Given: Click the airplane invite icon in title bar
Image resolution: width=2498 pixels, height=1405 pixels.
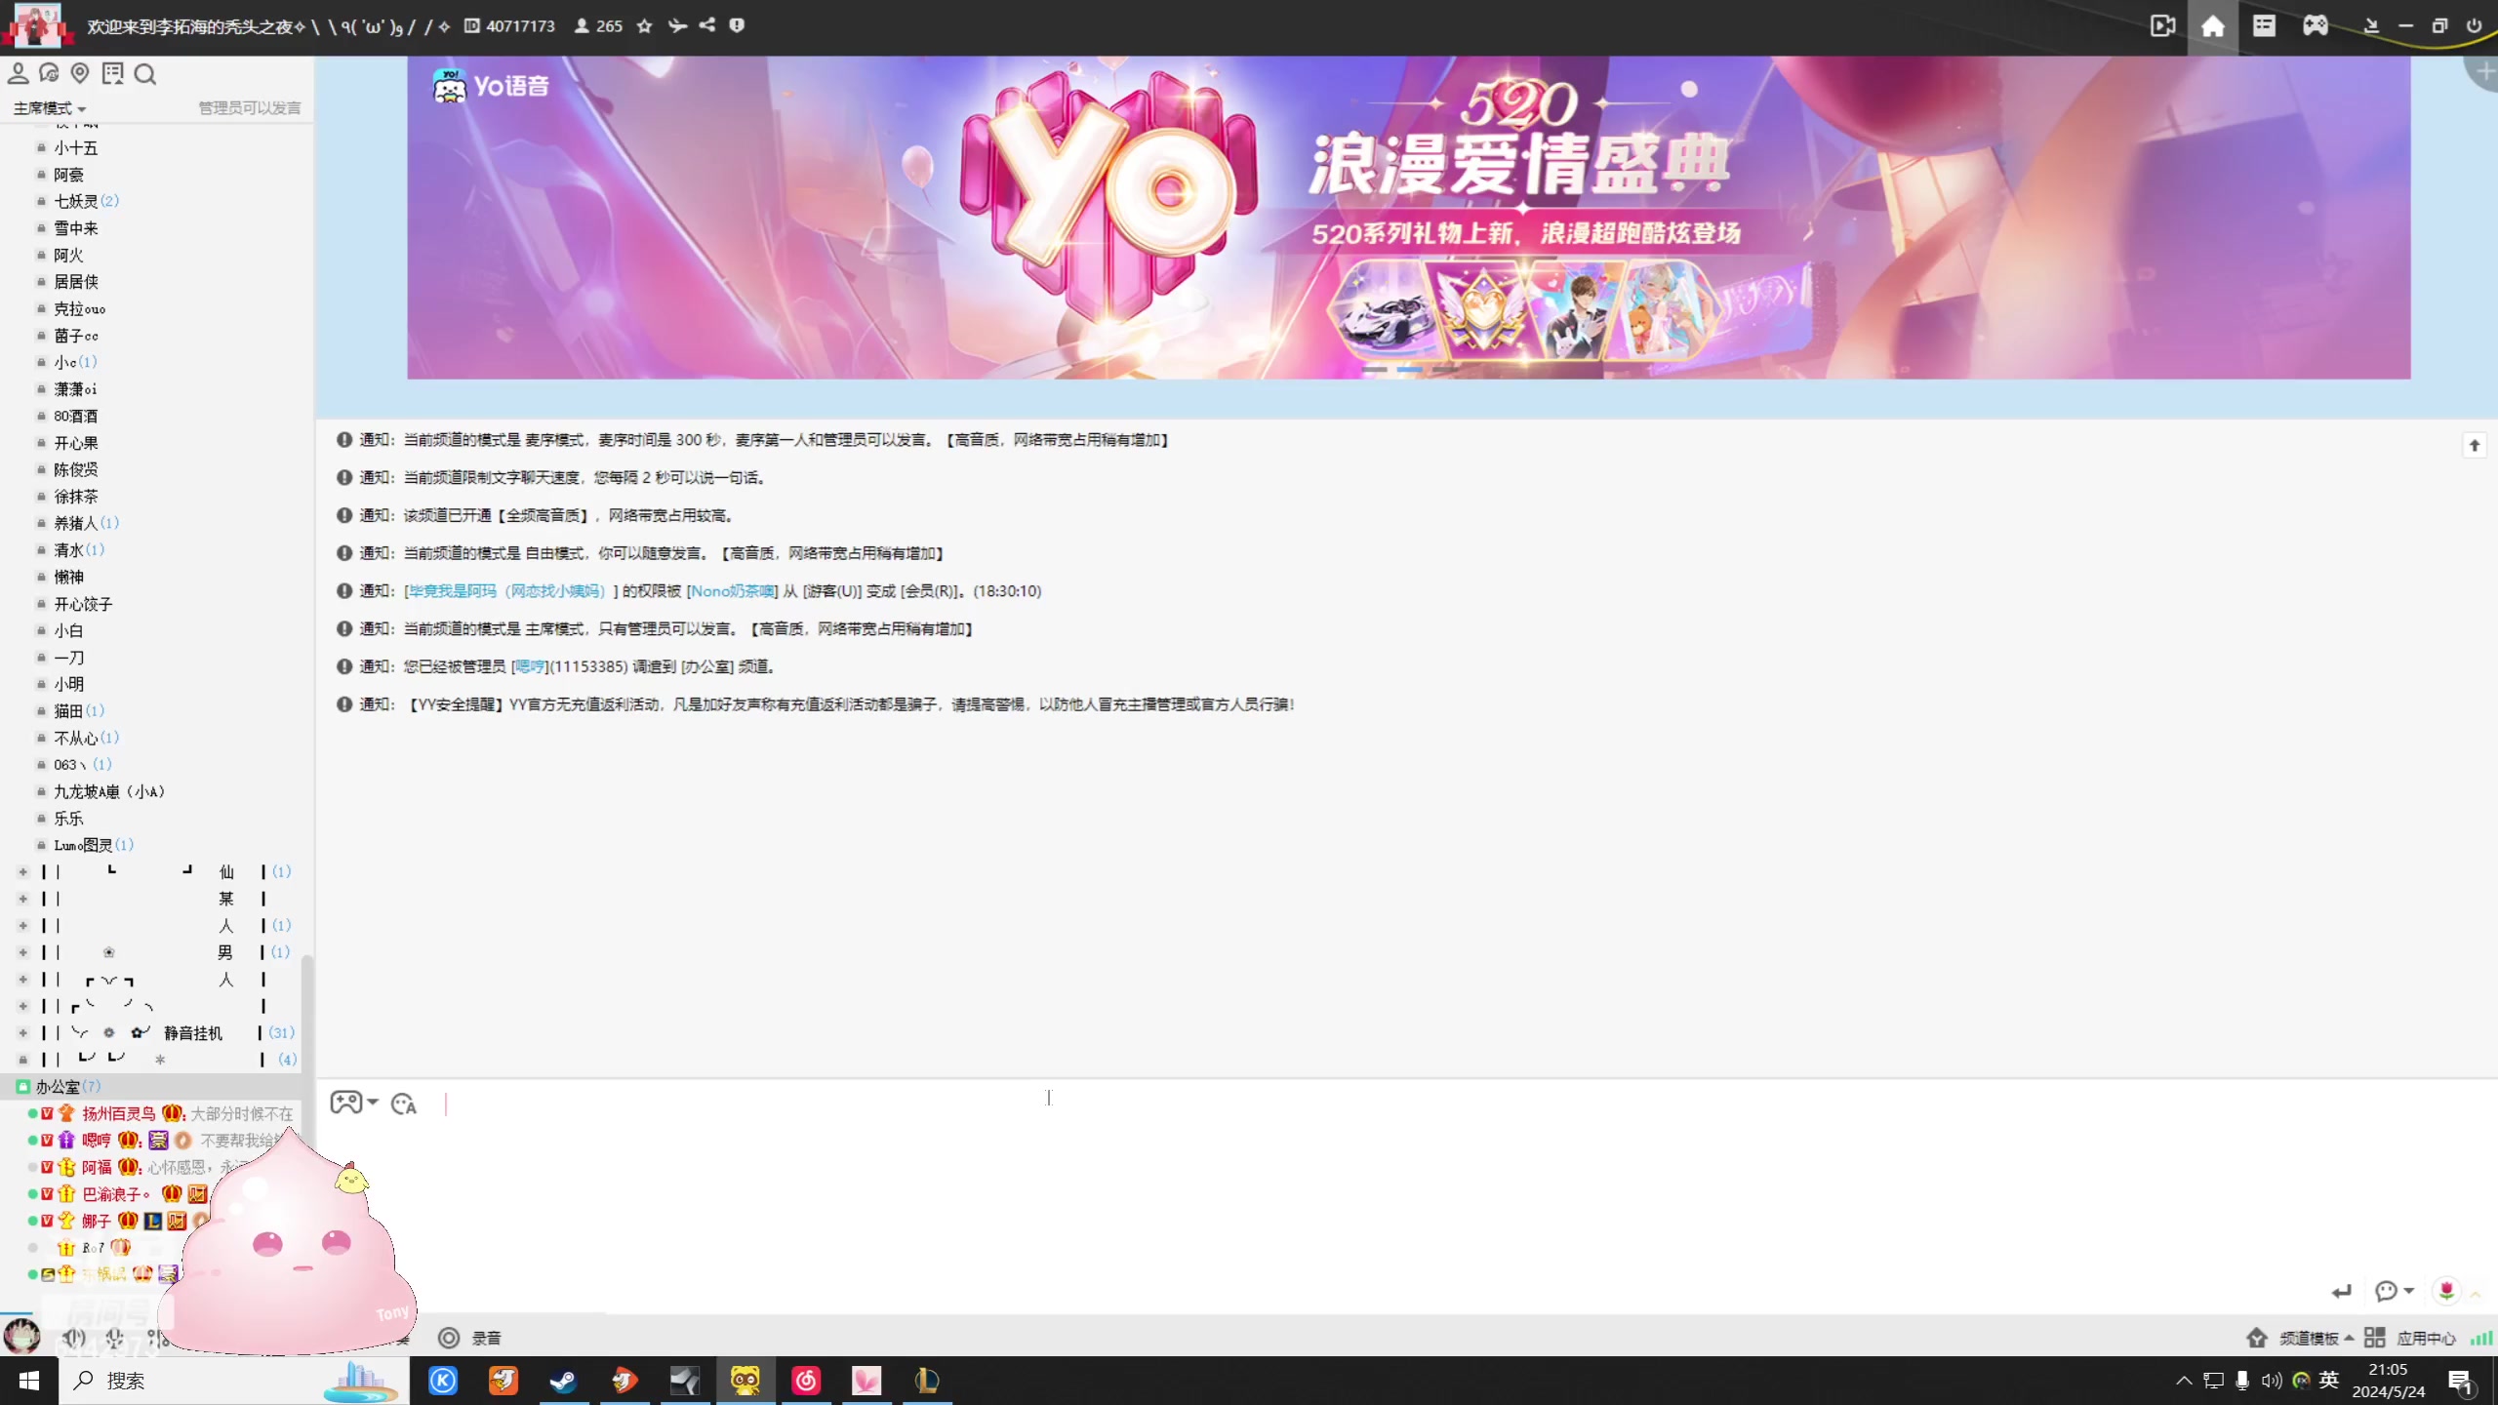Looking at the screenshot, I should 677,26.
